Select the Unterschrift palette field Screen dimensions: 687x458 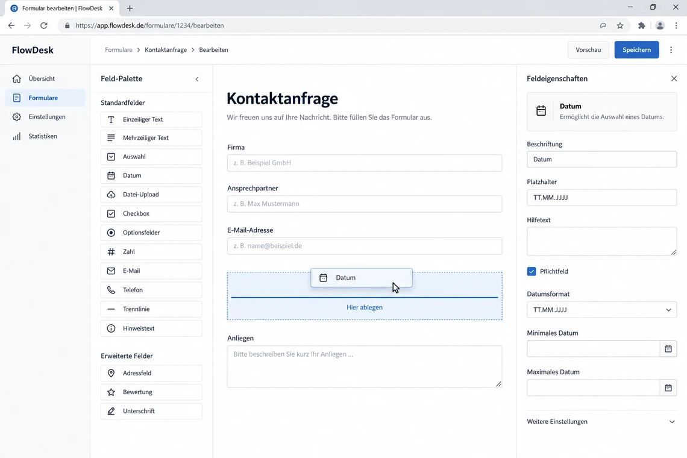pyautogui.click(x=151, y=411)
